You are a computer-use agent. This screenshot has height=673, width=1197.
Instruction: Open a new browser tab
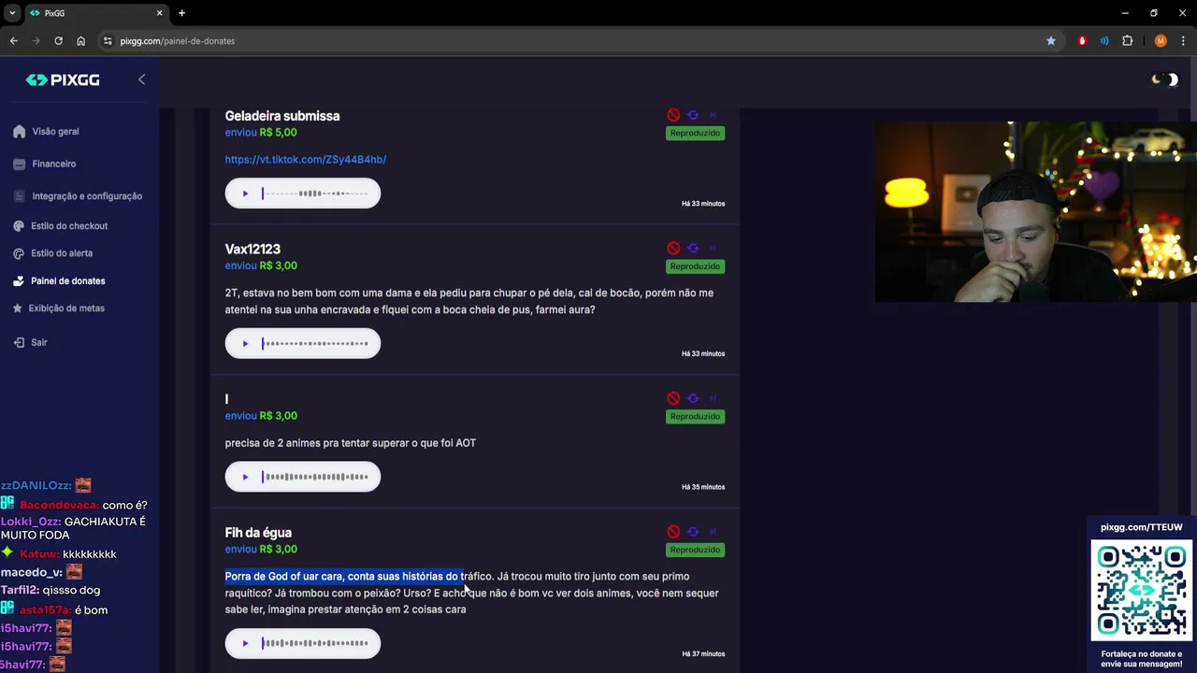tap(181, 13)
